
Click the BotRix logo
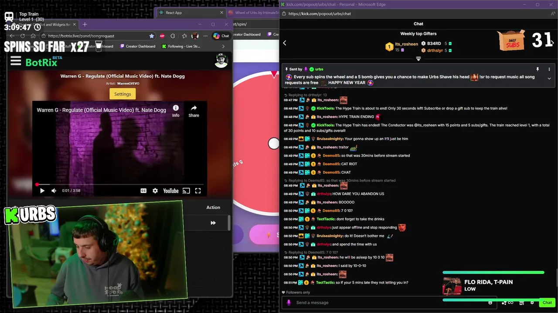coord(41,62)
